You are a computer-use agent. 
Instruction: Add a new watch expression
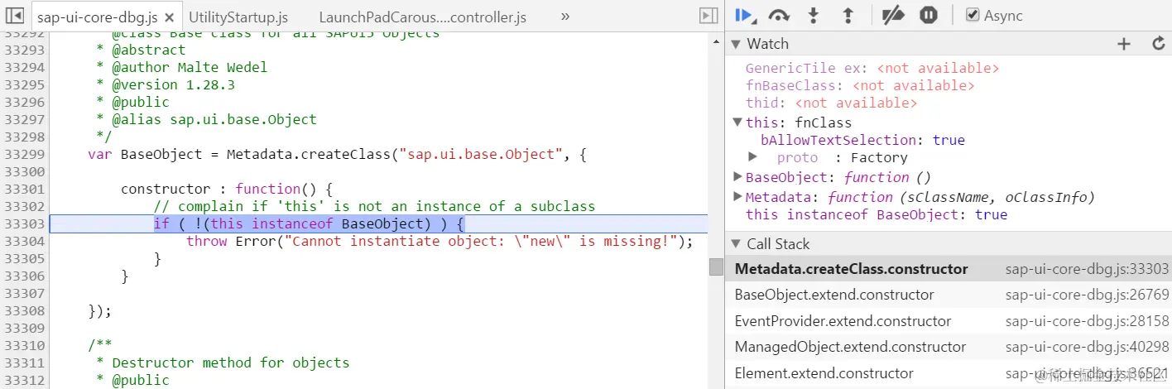point(1123,44)
